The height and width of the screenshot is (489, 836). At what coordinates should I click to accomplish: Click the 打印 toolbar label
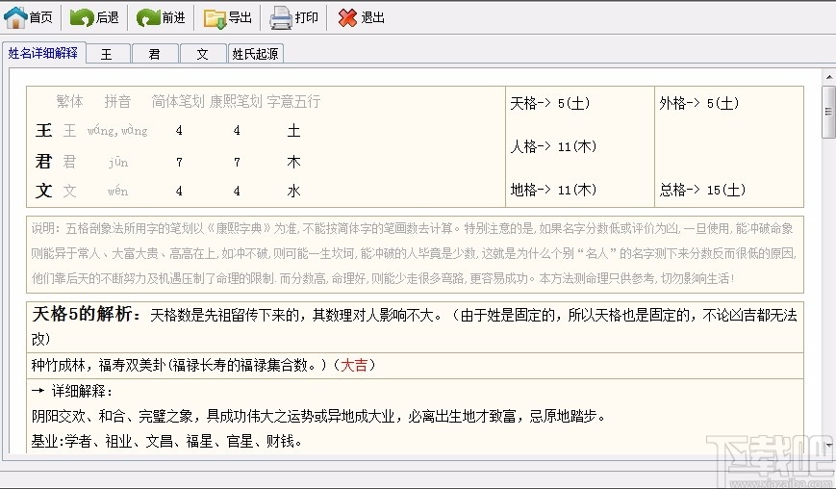pyautogui.click(x=307, y=17)
